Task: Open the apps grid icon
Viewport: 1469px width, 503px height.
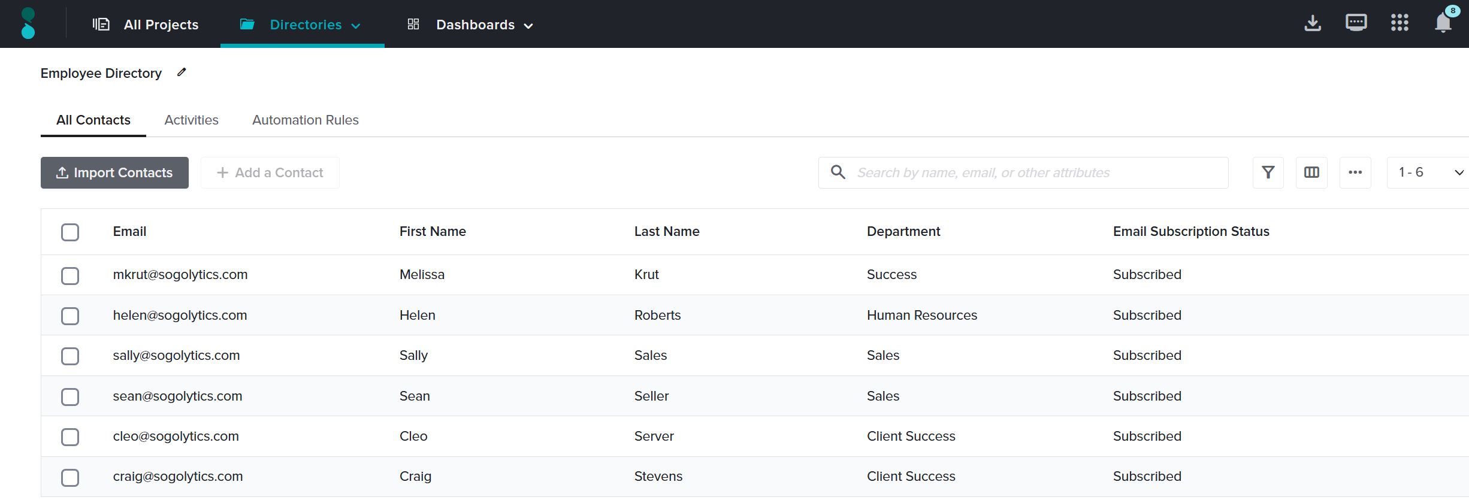Action: pos(1400,23)
